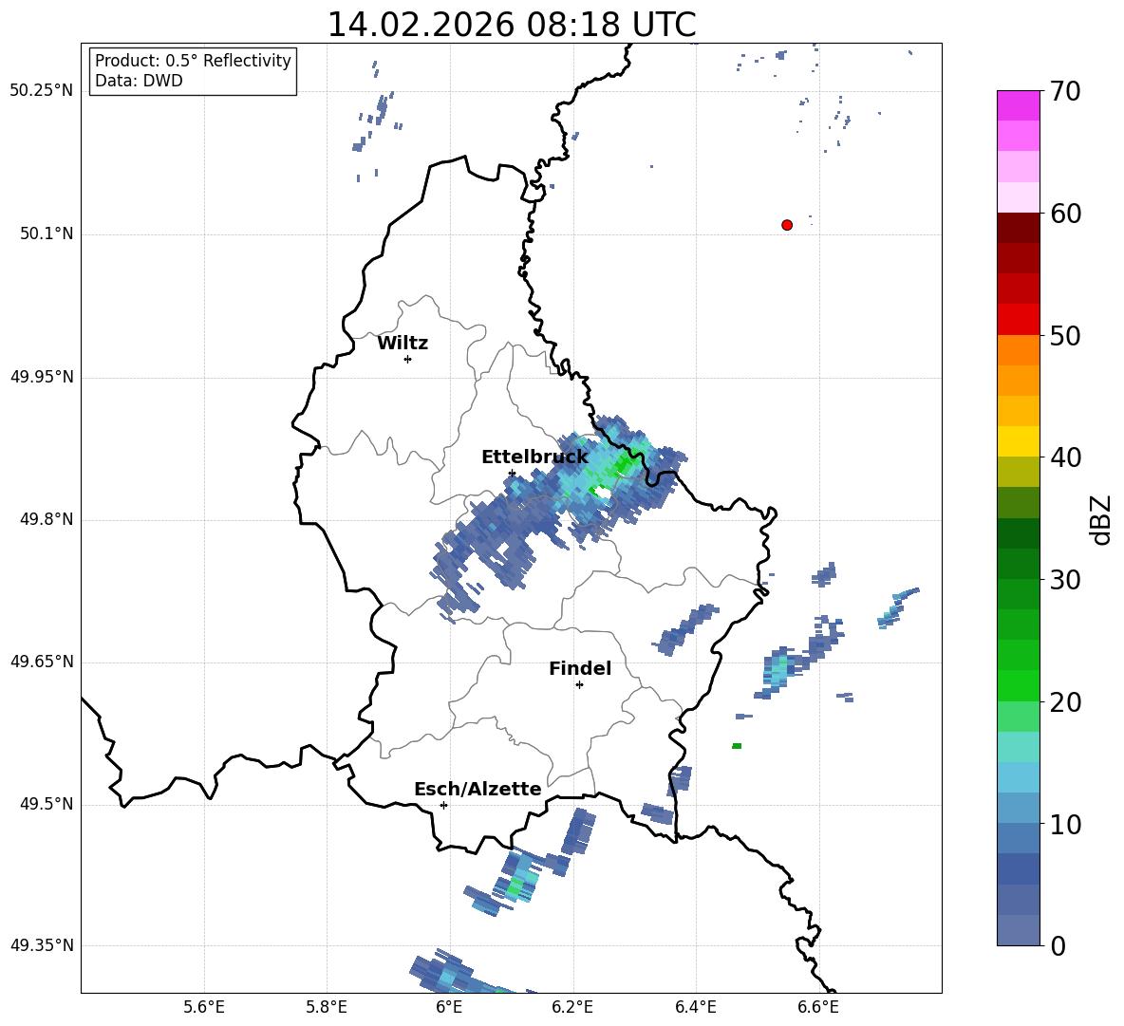1124x1026 pixels.
Task: Click the colorbar tick label 40
Action: pyautogui.click(x=1065, y=457)
